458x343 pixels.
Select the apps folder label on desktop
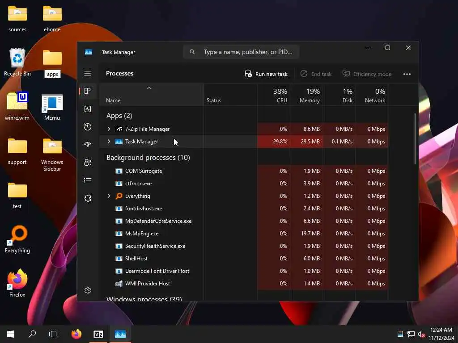(x=52, y=74)
